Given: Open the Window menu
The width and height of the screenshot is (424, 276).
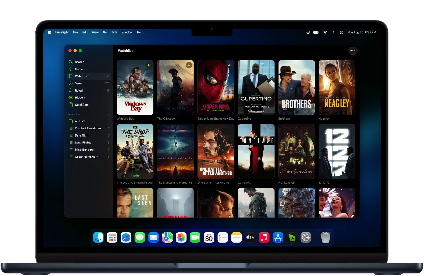Looking at the screenshot, I should click(127, 32).
